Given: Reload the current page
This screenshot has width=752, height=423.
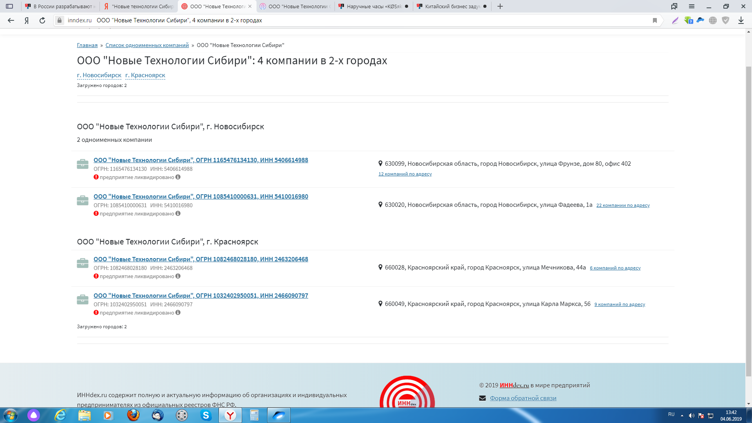Looking at the screenshot, I should (42, 20).
